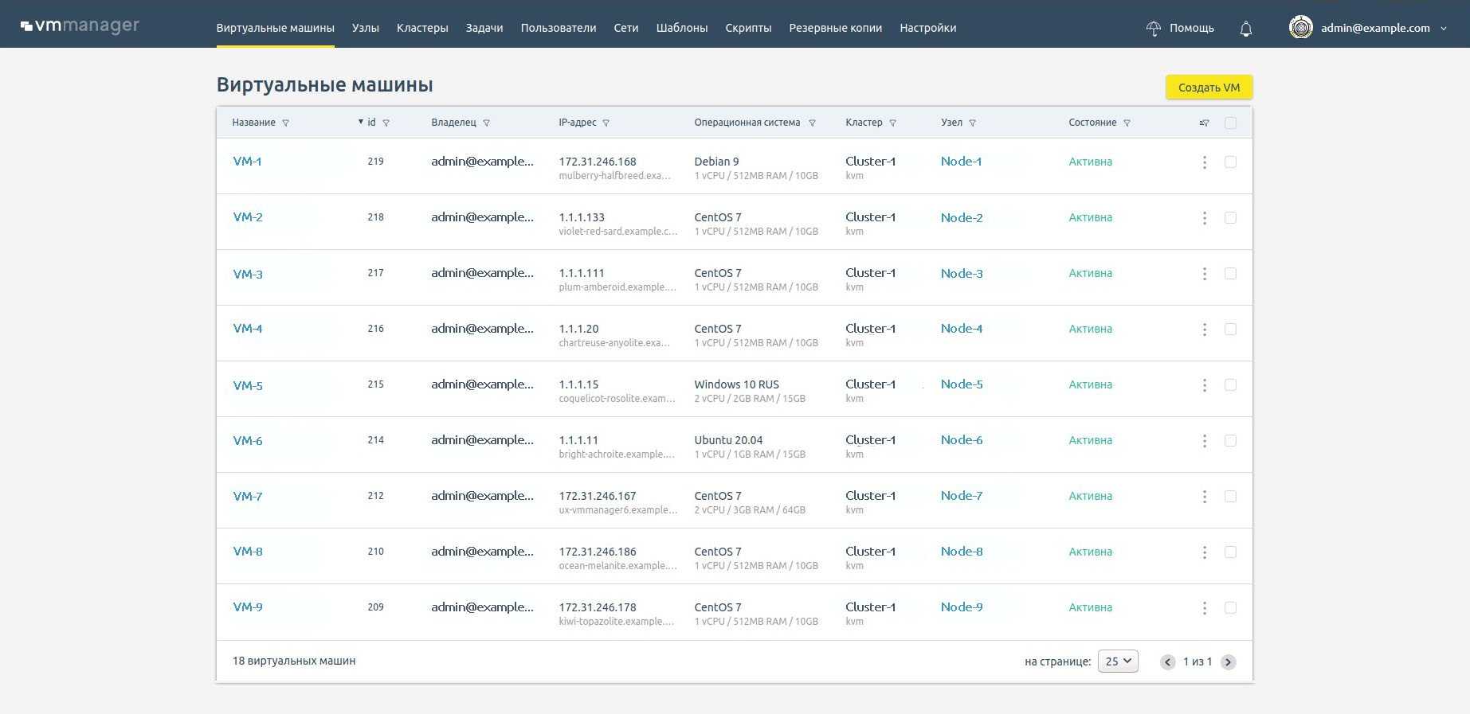Sort by the id column arrow

pos(361,123)
